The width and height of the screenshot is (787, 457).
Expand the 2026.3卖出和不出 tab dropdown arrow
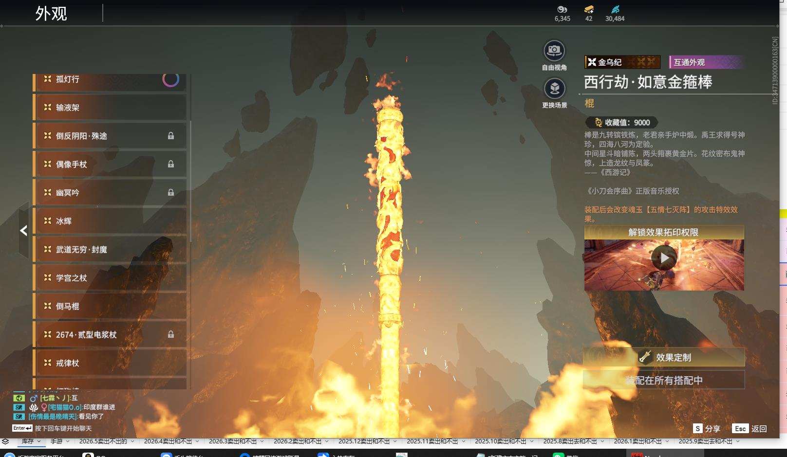(x=262, y=441)
